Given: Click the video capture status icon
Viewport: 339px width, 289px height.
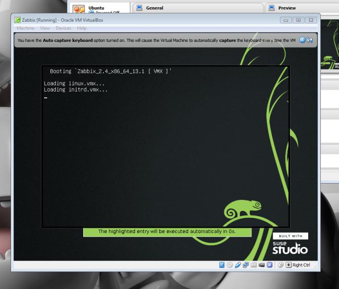Looking at the screenshot, I should [x=262, y=265].
